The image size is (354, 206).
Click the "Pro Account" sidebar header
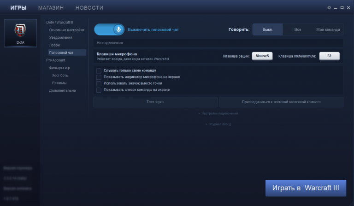(x=55, y=60)
